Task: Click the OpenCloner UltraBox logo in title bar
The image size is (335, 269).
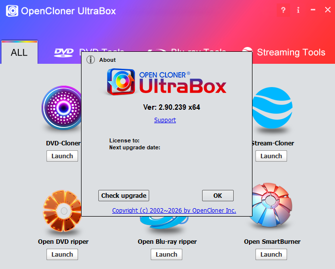Action: coord(12,11)
